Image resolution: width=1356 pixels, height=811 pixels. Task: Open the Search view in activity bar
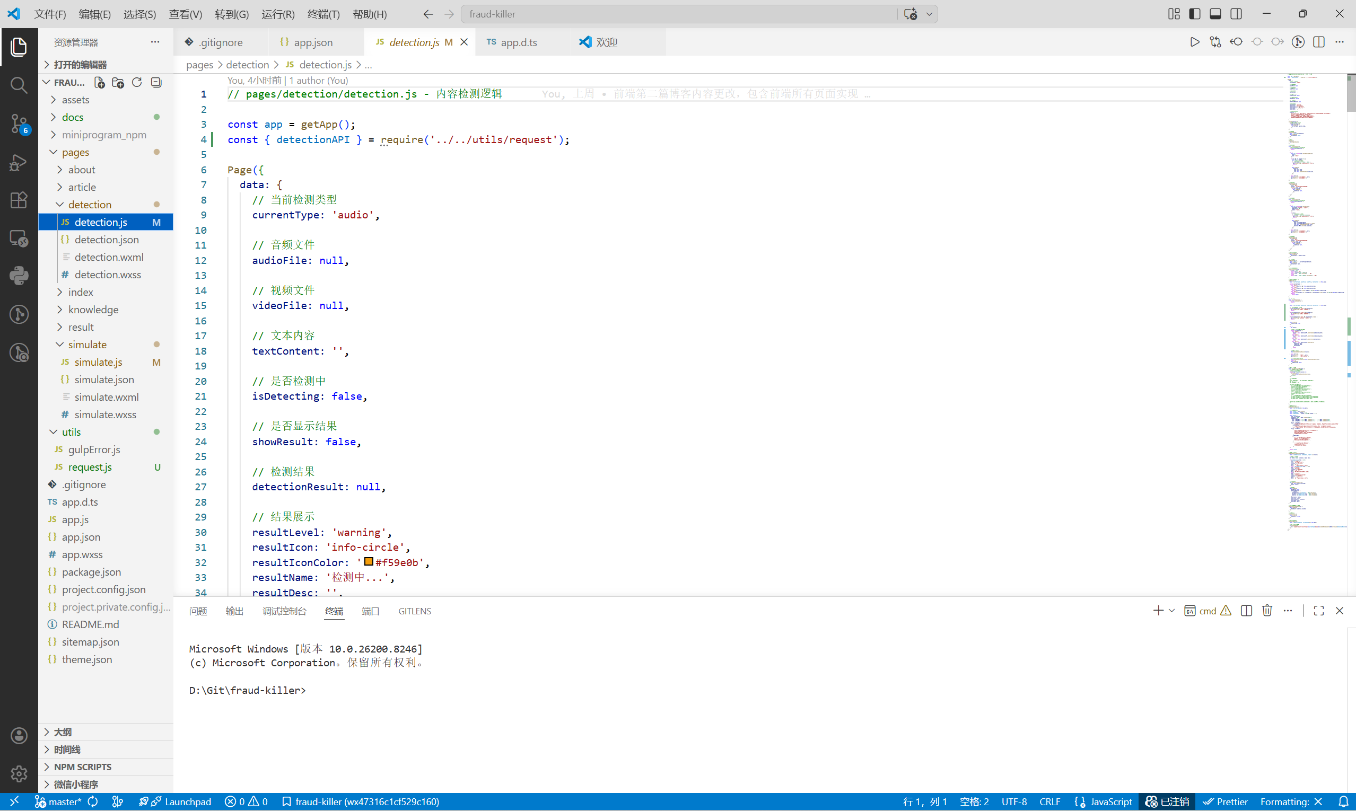click(x=19, y=85)
